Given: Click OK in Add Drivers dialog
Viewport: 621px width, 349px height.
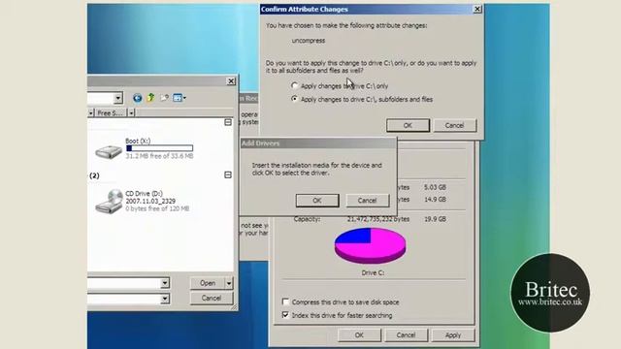Looking at the screenshot, I should coord(317,201).
